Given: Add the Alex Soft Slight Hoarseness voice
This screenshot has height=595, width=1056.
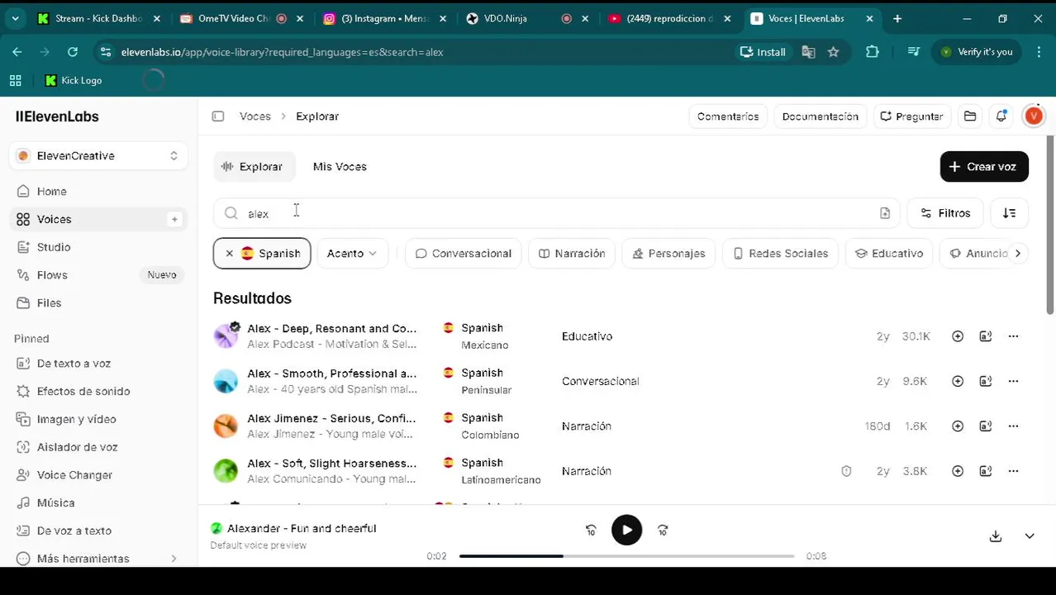Looking at the screenshot, I should coord(958,471).
